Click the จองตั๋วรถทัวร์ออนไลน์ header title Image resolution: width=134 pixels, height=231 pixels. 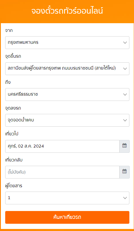[x=67, y=11]
